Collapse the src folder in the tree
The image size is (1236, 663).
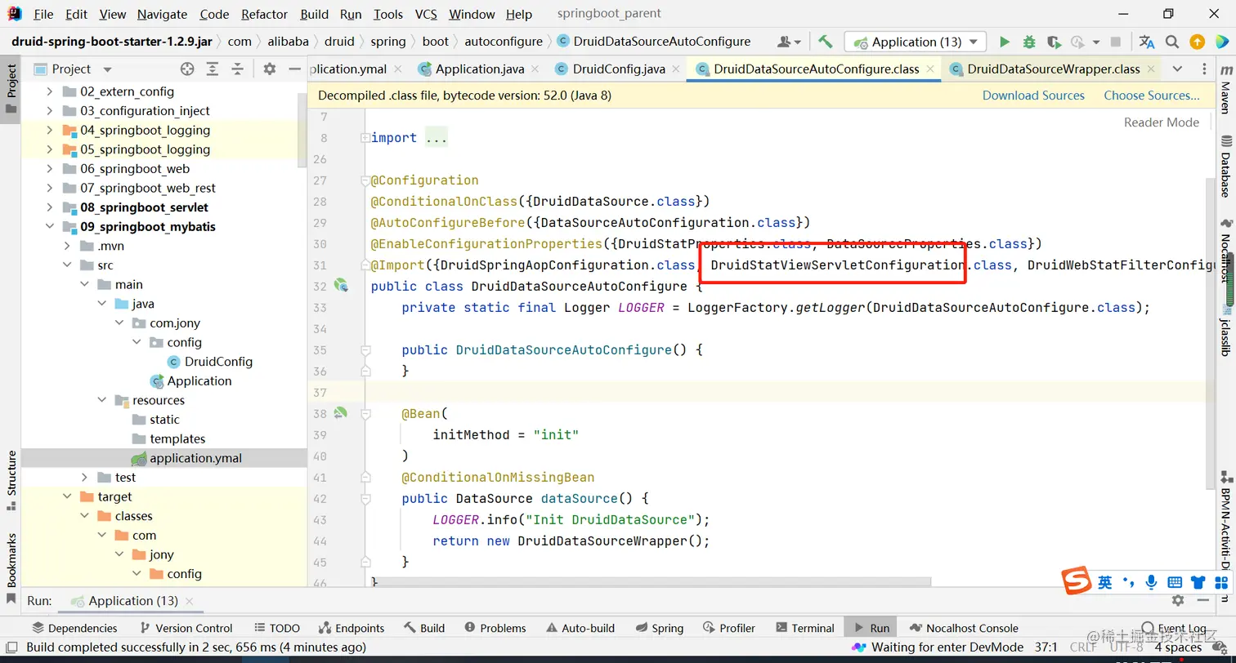(67, 265)
